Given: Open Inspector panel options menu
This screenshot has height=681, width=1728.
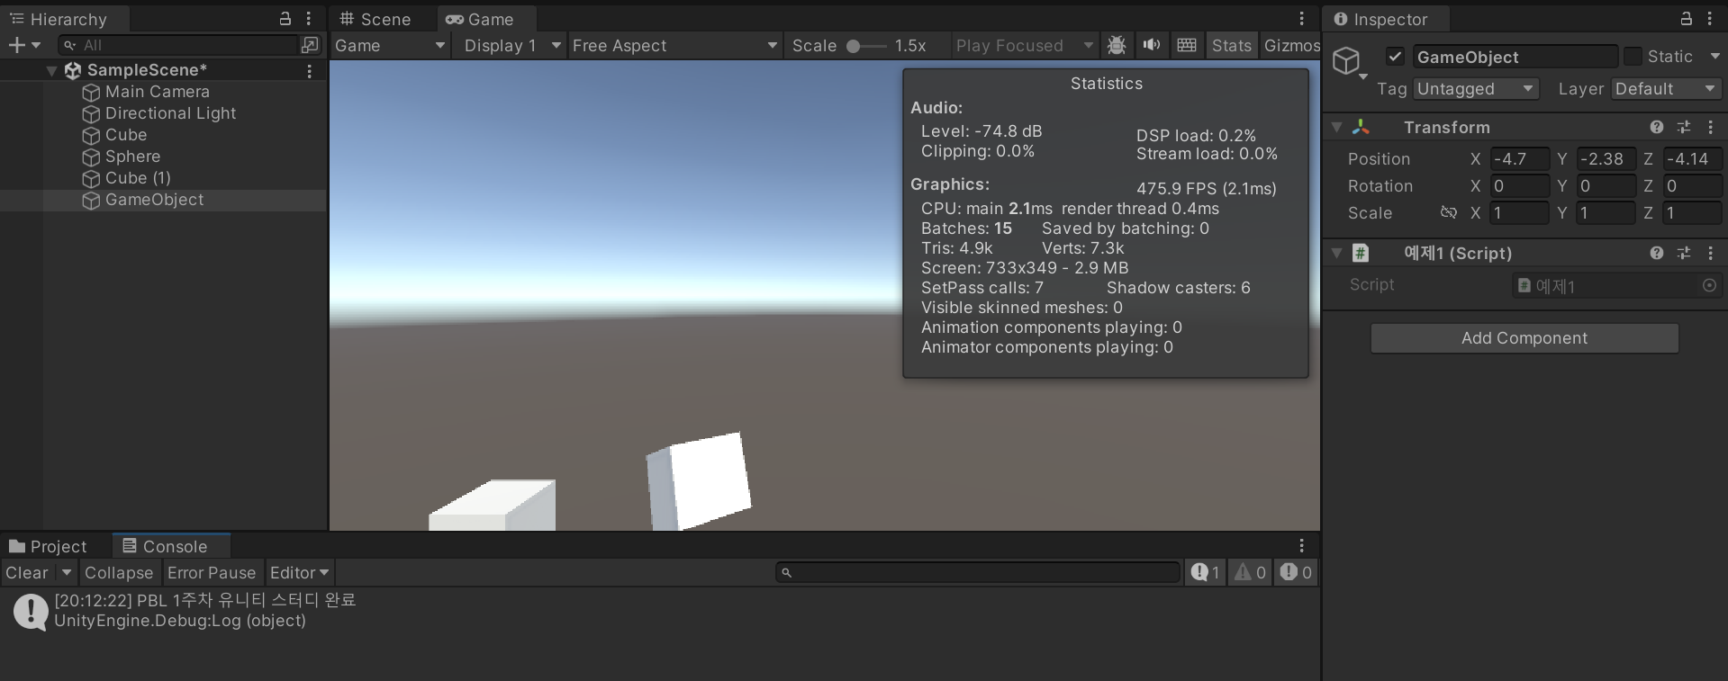Looking at the screenshot, I should pos(1710,19).
